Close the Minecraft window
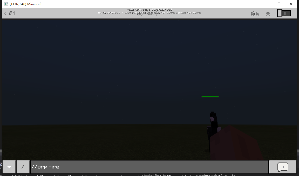The image size is (299, 176). coord(291,4)
